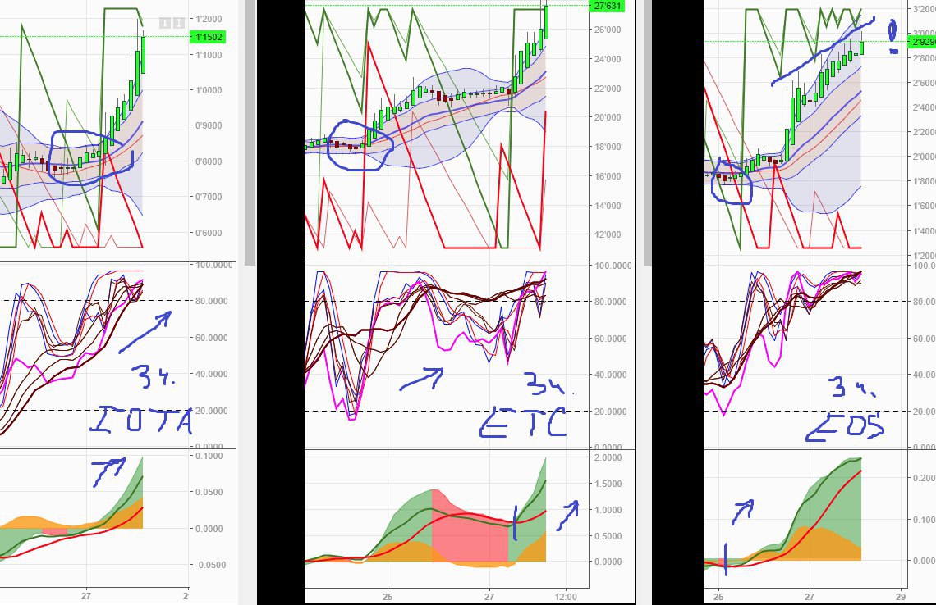Click the 16'000 price axis label
This screenshot has height=605, width=936.
[608, 176]
